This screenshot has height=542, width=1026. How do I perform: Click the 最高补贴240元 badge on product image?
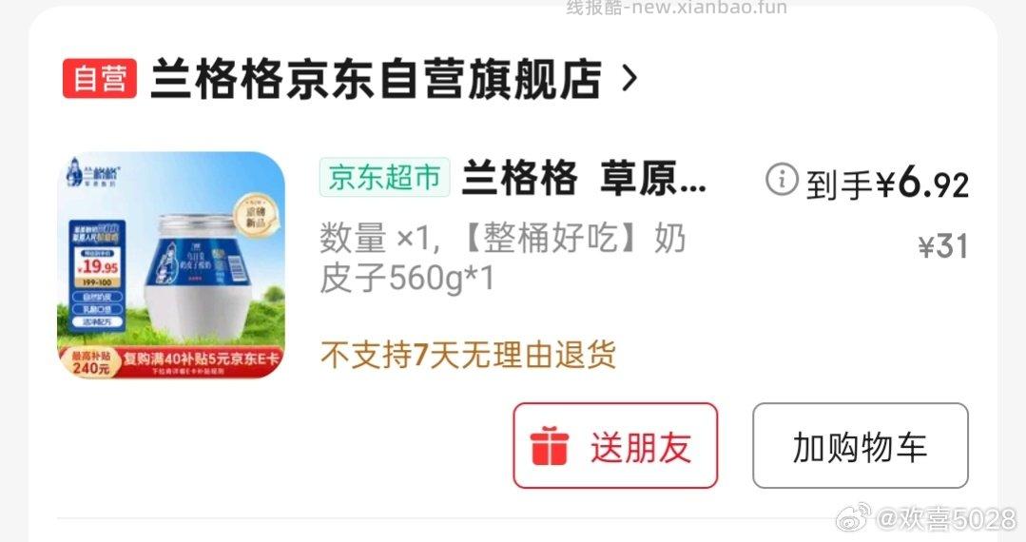click(91, 362)
